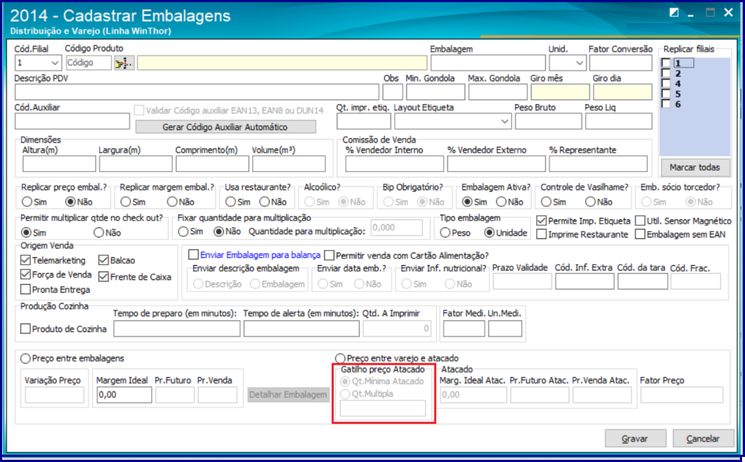
Task: Select Sim for Fixar quantidade para multiplicação
Action: pyautogui.click(x=183, y=232)
